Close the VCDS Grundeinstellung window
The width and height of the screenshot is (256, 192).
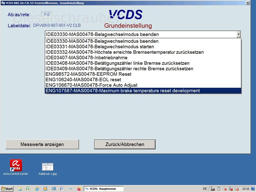pyautogui.click(x=248, y=3)
